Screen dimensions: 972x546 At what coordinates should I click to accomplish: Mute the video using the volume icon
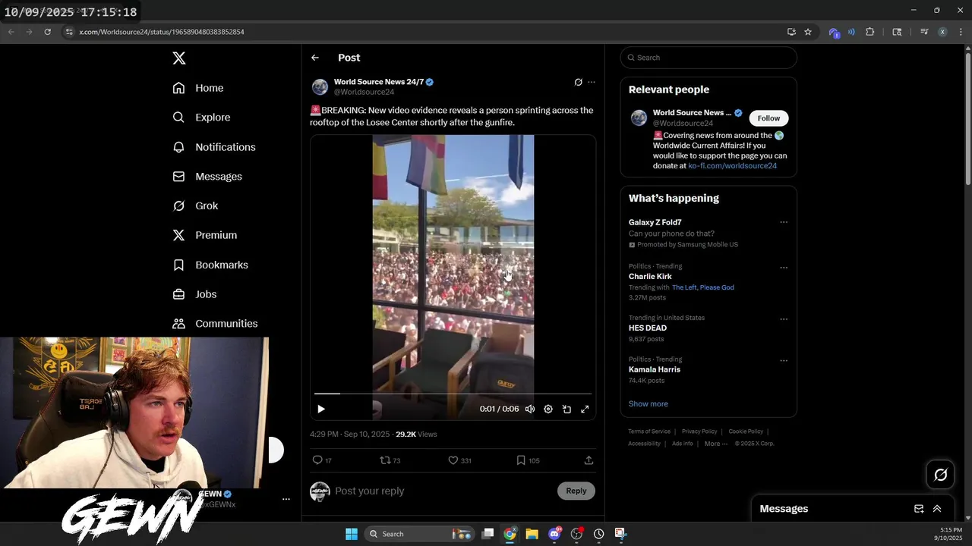point(530,409)
